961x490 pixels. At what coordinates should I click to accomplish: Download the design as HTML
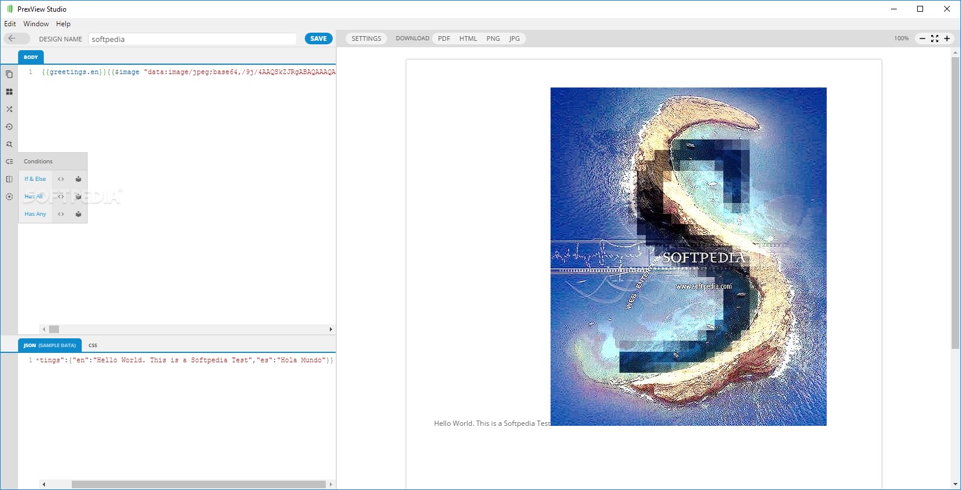pos(468,38)
